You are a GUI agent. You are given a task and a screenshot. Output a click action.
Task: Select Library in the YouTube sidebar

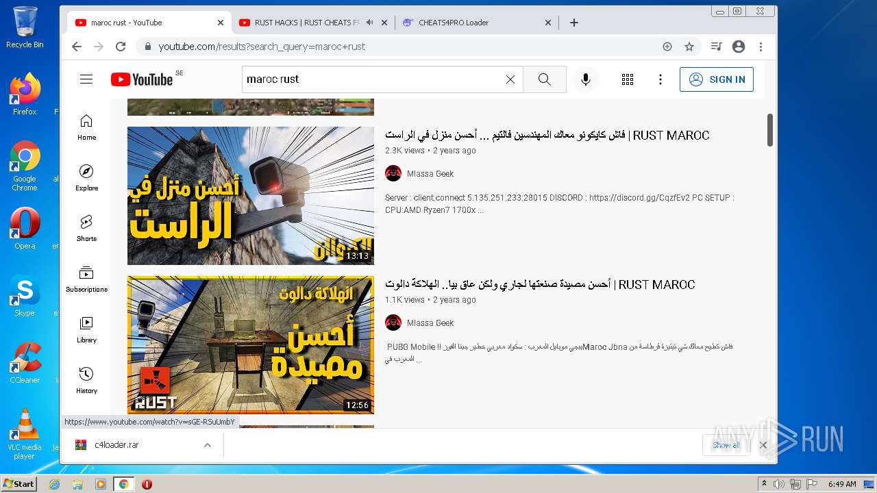coord(86,330)
